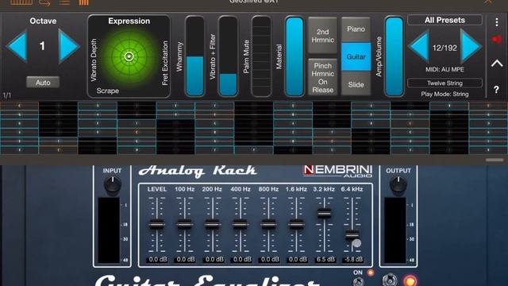This screenshot has height=286, width=508.
Task: Shift octave down with left arrow
Action: [17, 46]
